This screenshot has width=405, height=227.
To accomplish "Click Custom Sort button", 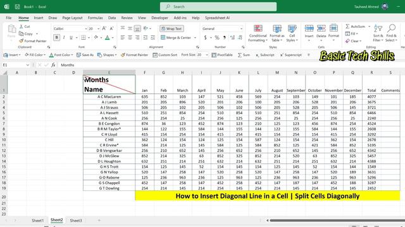I will pos(165,55).
